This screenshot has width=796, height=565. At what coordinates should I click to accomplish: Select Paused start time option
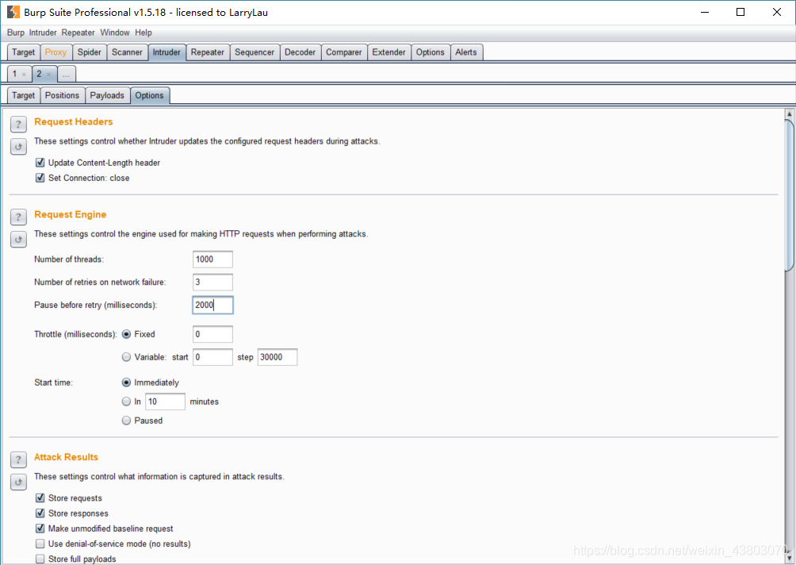126,421
